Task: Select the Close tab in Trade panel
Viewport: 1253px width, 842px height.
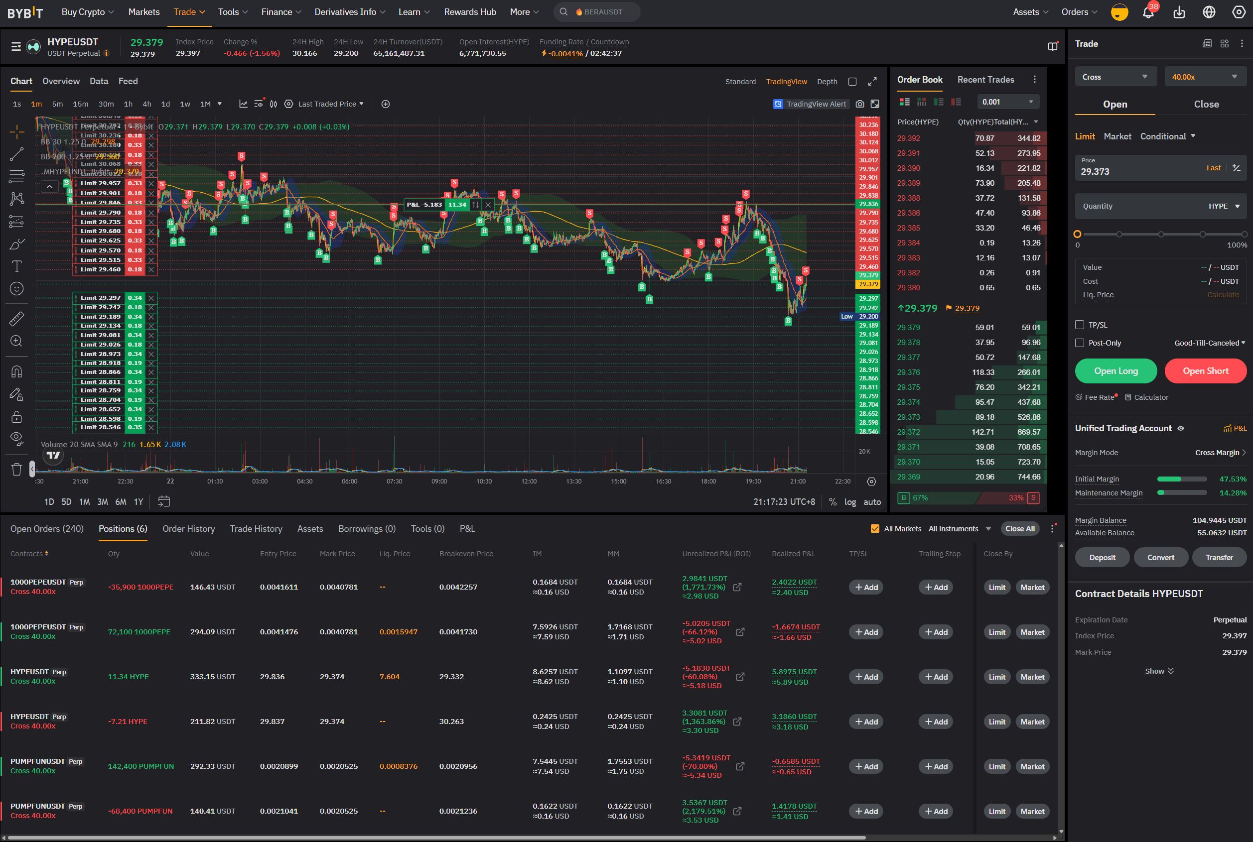Action: click(x=1206, y=104)
